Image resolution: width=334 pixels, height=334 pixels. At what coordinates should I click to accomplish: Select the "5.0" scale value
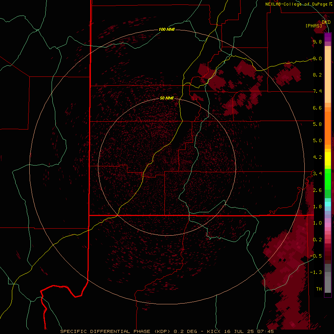317,141
